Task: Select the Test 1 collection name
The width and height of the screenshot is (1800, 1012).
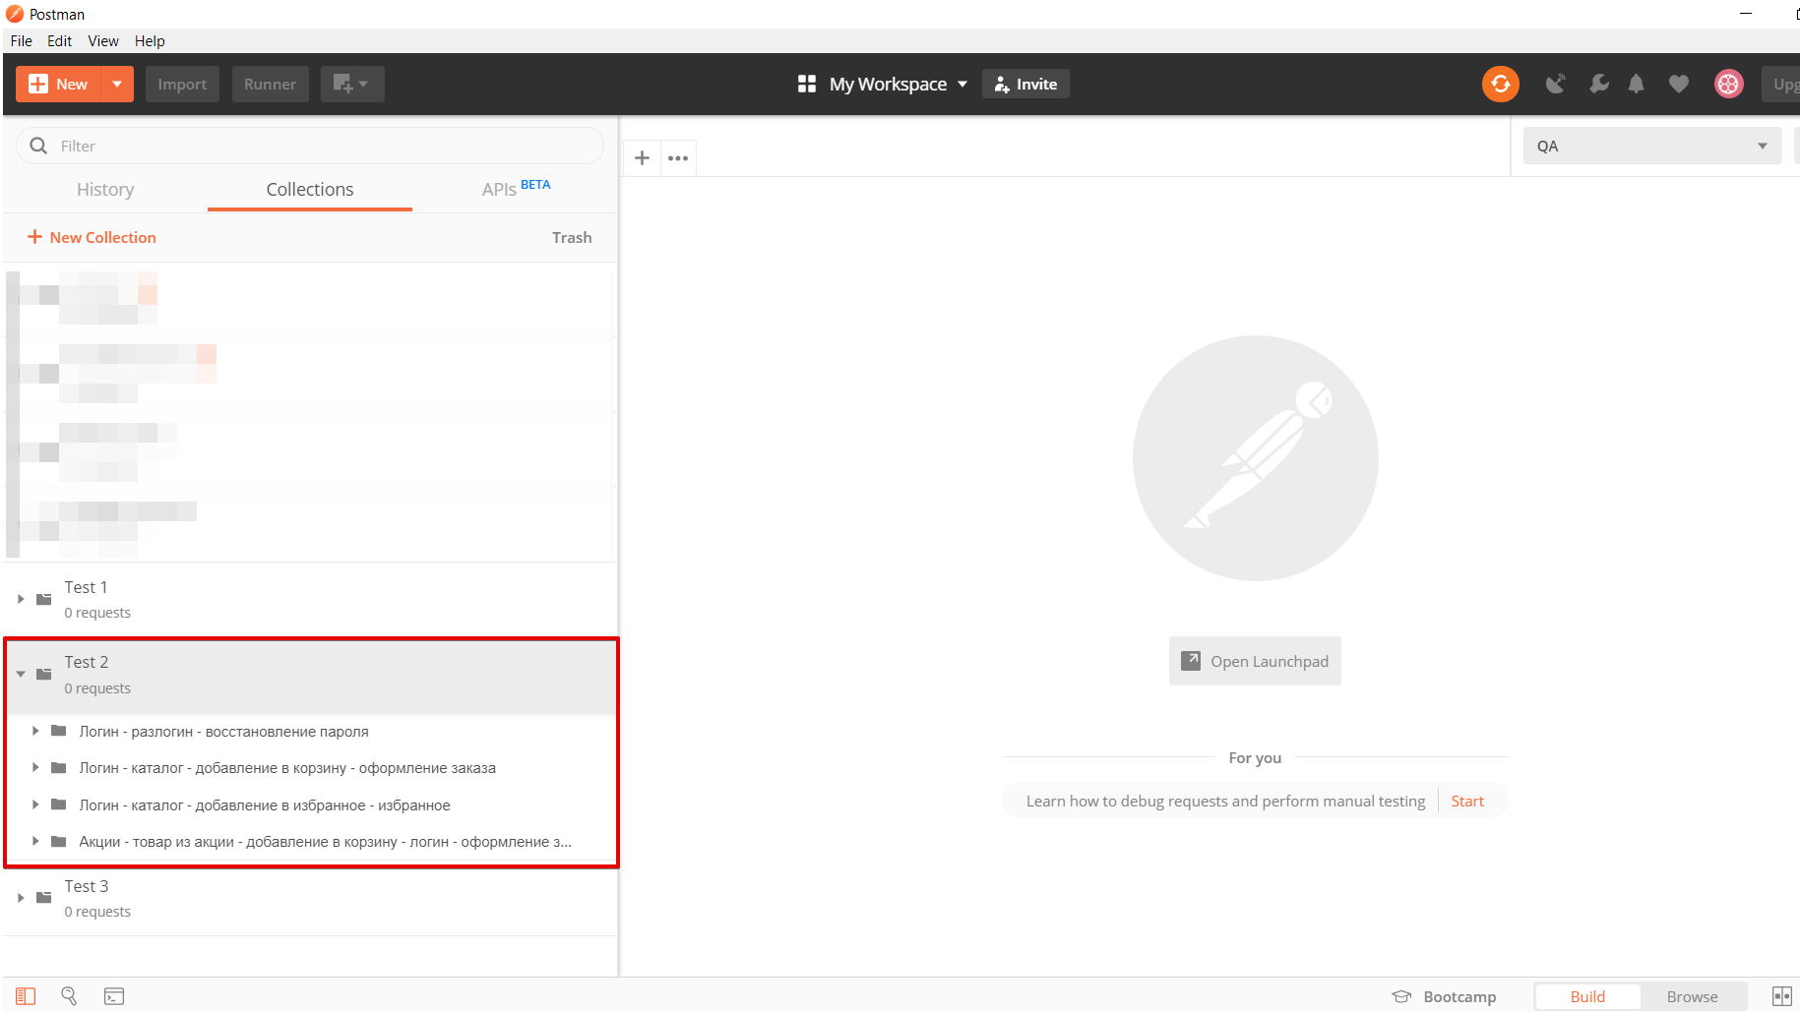Action: coord(86,587)
